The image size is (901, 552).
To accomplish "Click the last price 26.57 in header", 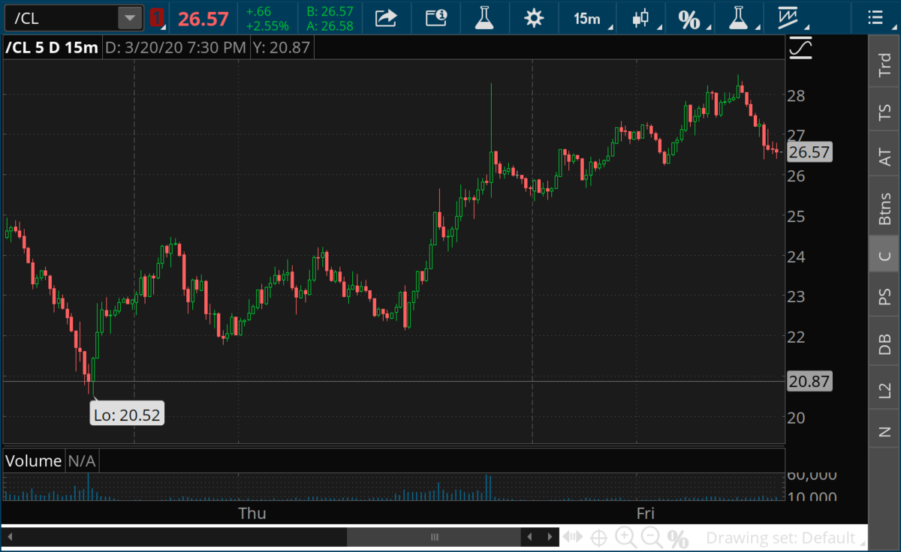I will 203,19.
